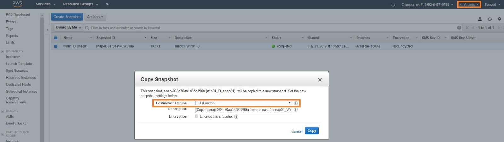
Task: Click the pin shortcut icon in navbar
Action: pyautogui.click(x=107, y=4)
